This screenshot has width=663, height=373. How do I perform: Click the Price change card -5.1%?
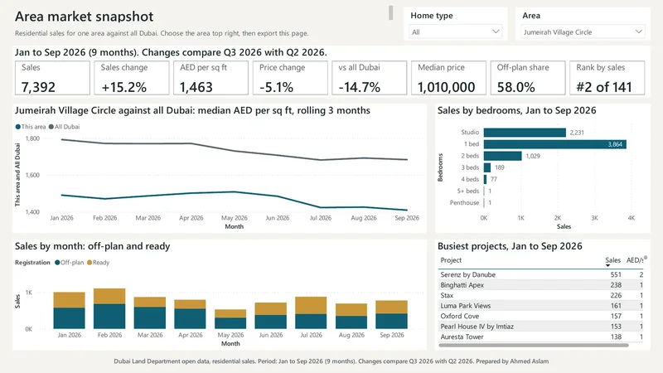click(290, 78)
